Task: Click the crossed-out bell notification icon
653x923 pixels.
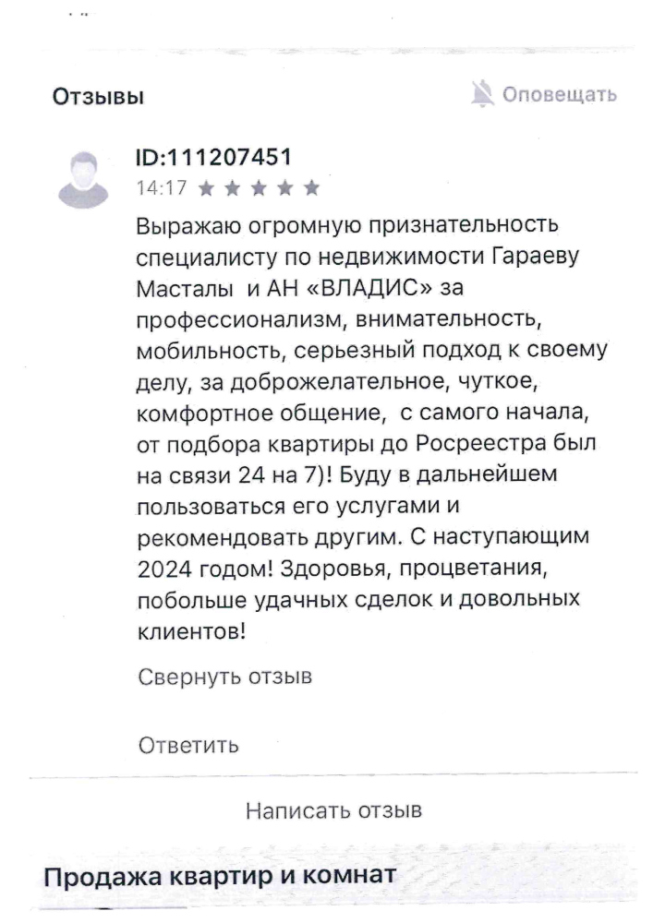Action: pos(483,94)
